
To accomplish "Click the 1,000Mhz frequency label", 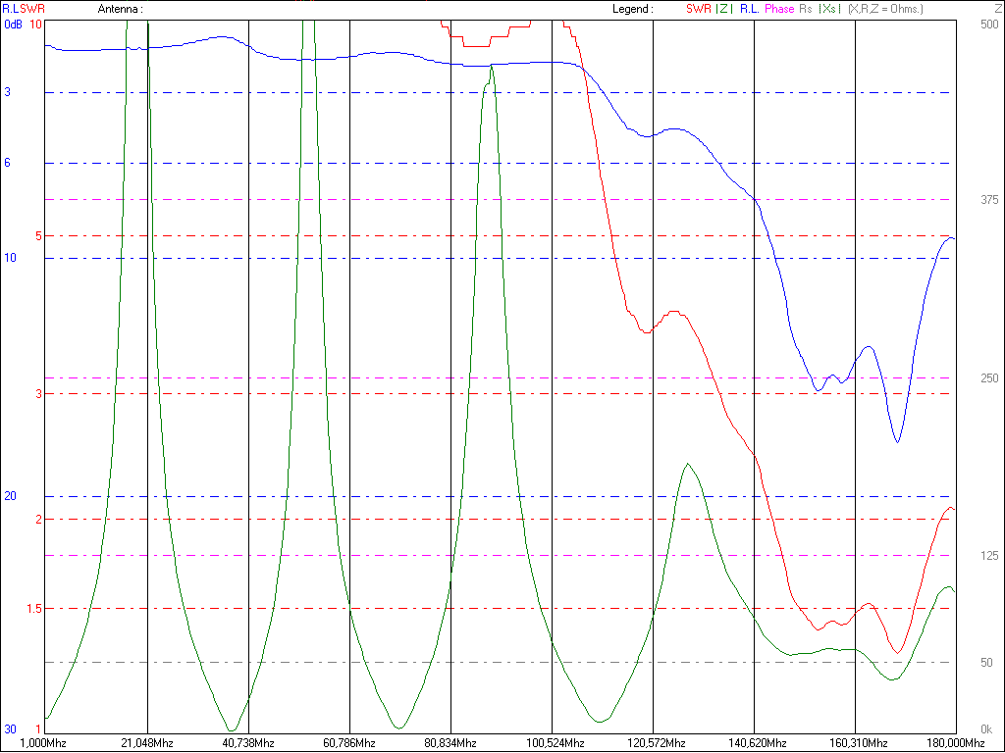I will click(43, 743).
